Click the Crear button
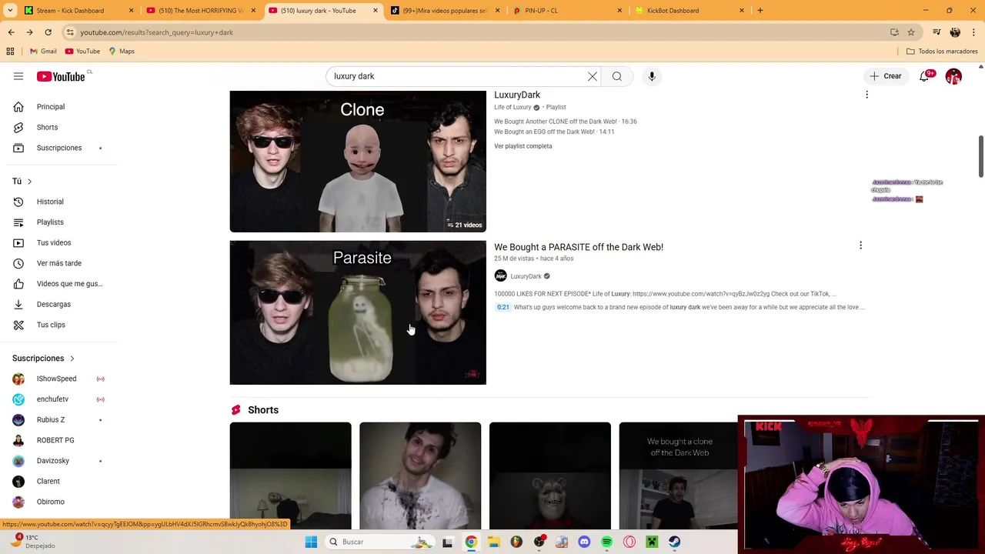 (x=886, y=76)
